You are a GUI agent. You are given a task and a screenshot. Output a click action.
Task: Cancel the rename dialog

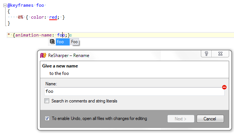(x=210, y=119)
